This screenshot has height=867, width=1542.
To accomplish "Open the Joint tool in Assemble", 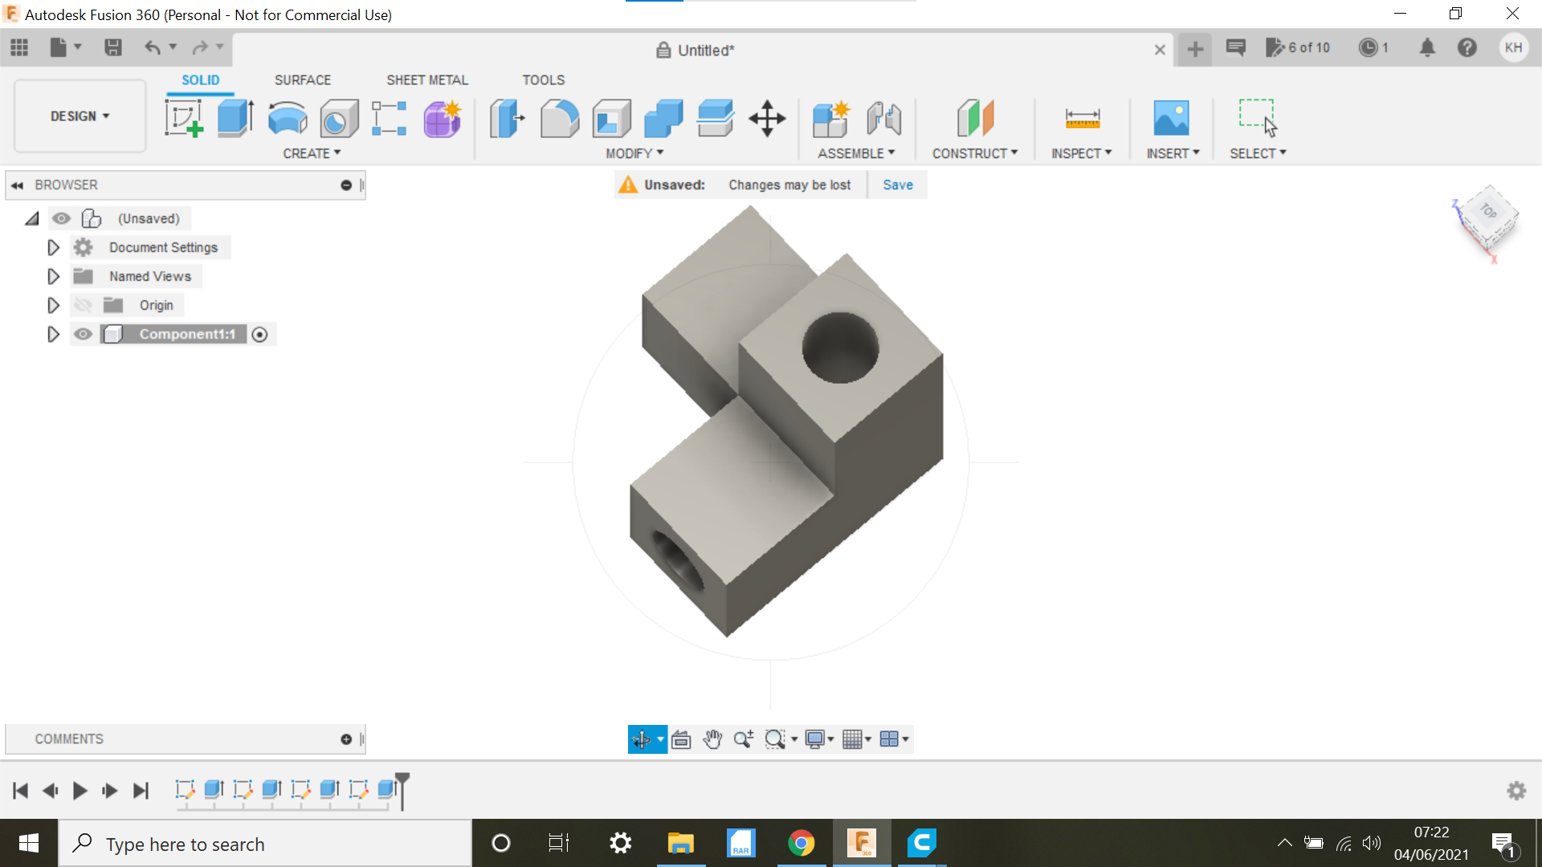I will [884, 118].
